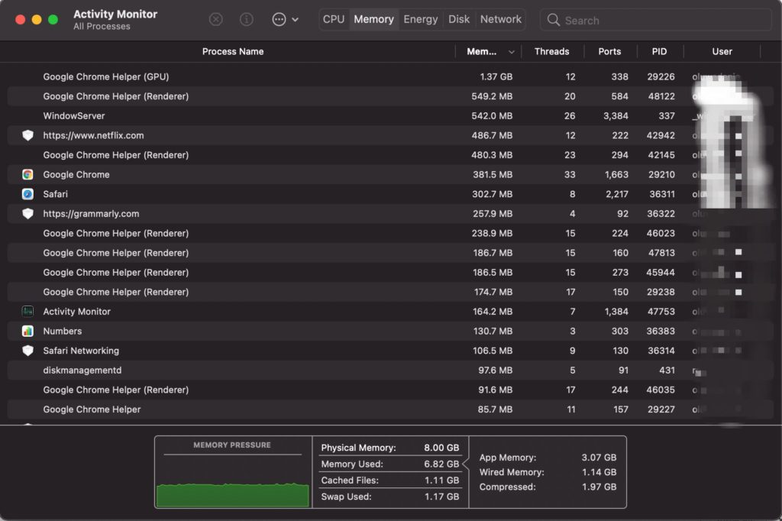782x521 pixels.
Task: Select Chrome Helper (Renderer) with 238.9 MB
Action: coord(390,233)
